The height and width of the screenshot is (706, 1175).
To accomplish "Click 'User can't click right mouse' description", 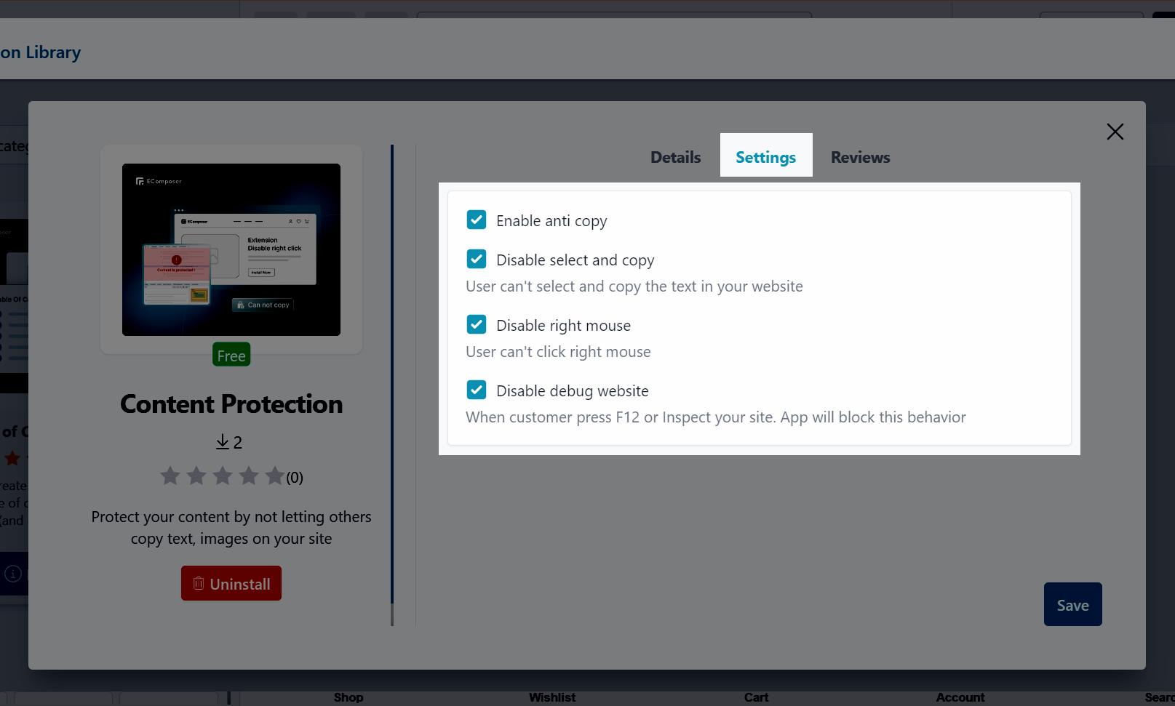I will (x=558, y=352).
